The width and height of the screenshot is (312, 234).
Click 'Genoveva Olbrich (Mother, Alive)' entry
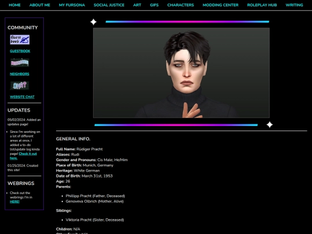[95, 202]
